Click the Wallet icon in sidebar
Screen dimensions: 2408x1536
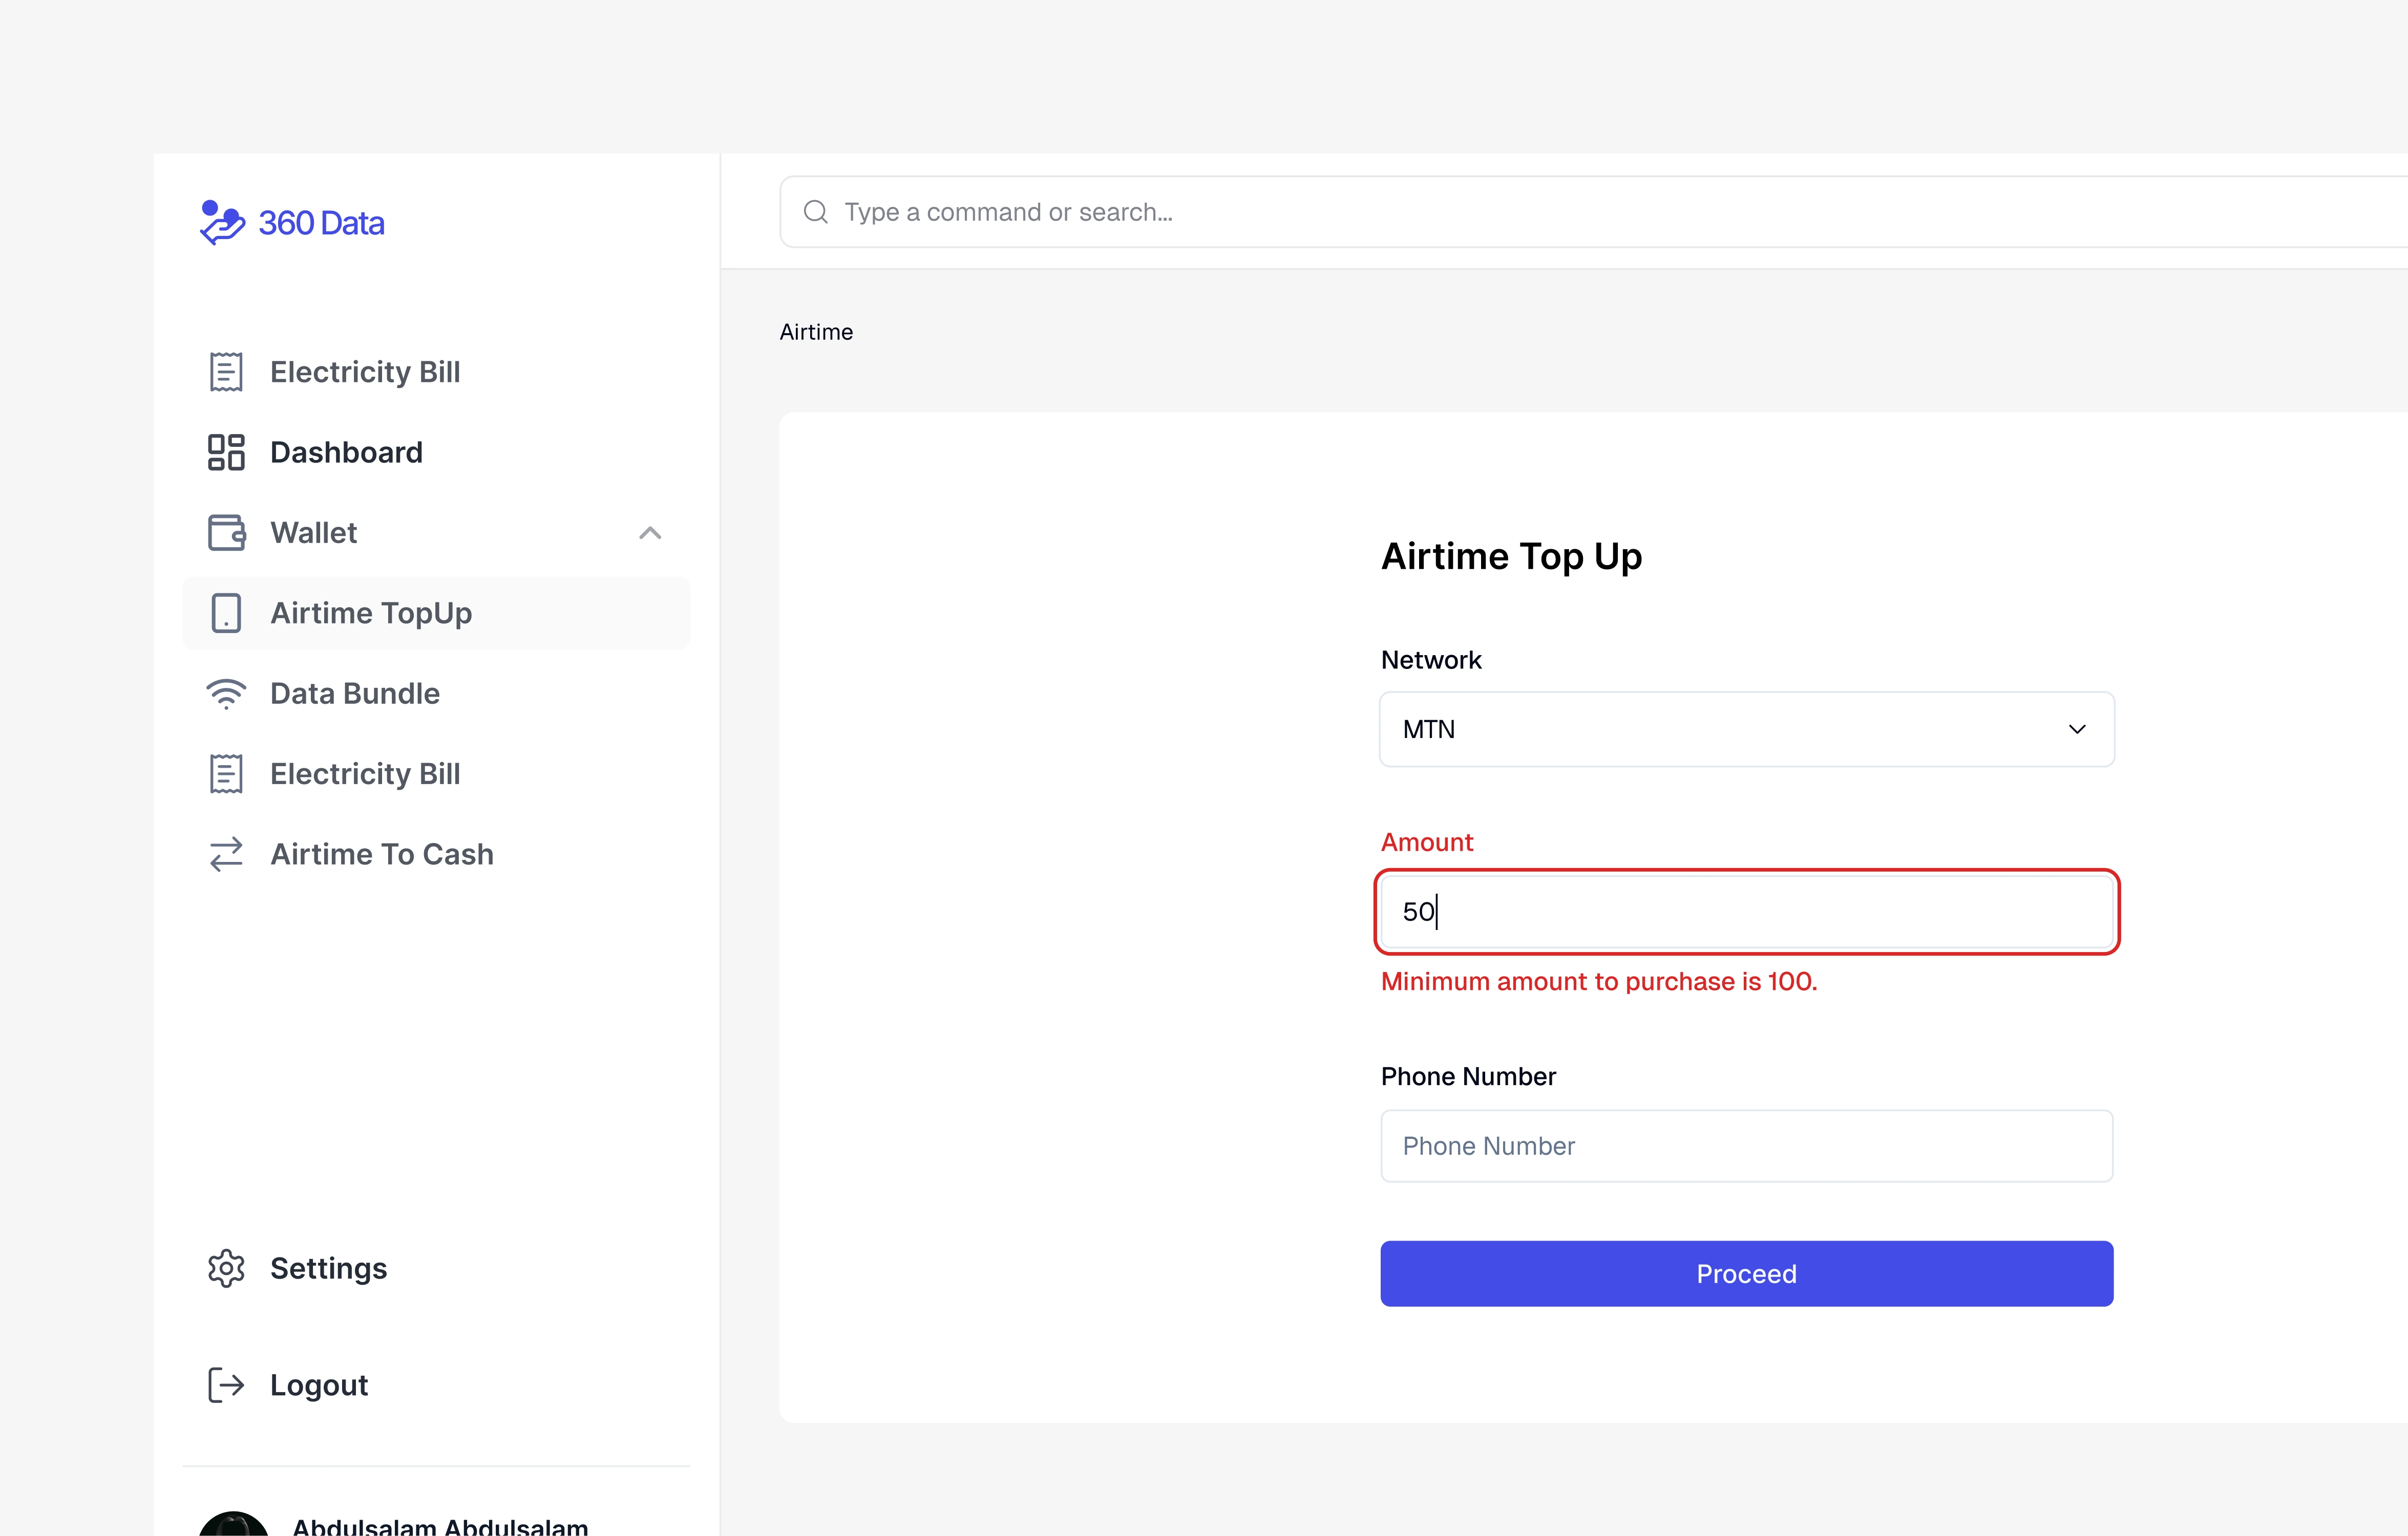[226, 533]
